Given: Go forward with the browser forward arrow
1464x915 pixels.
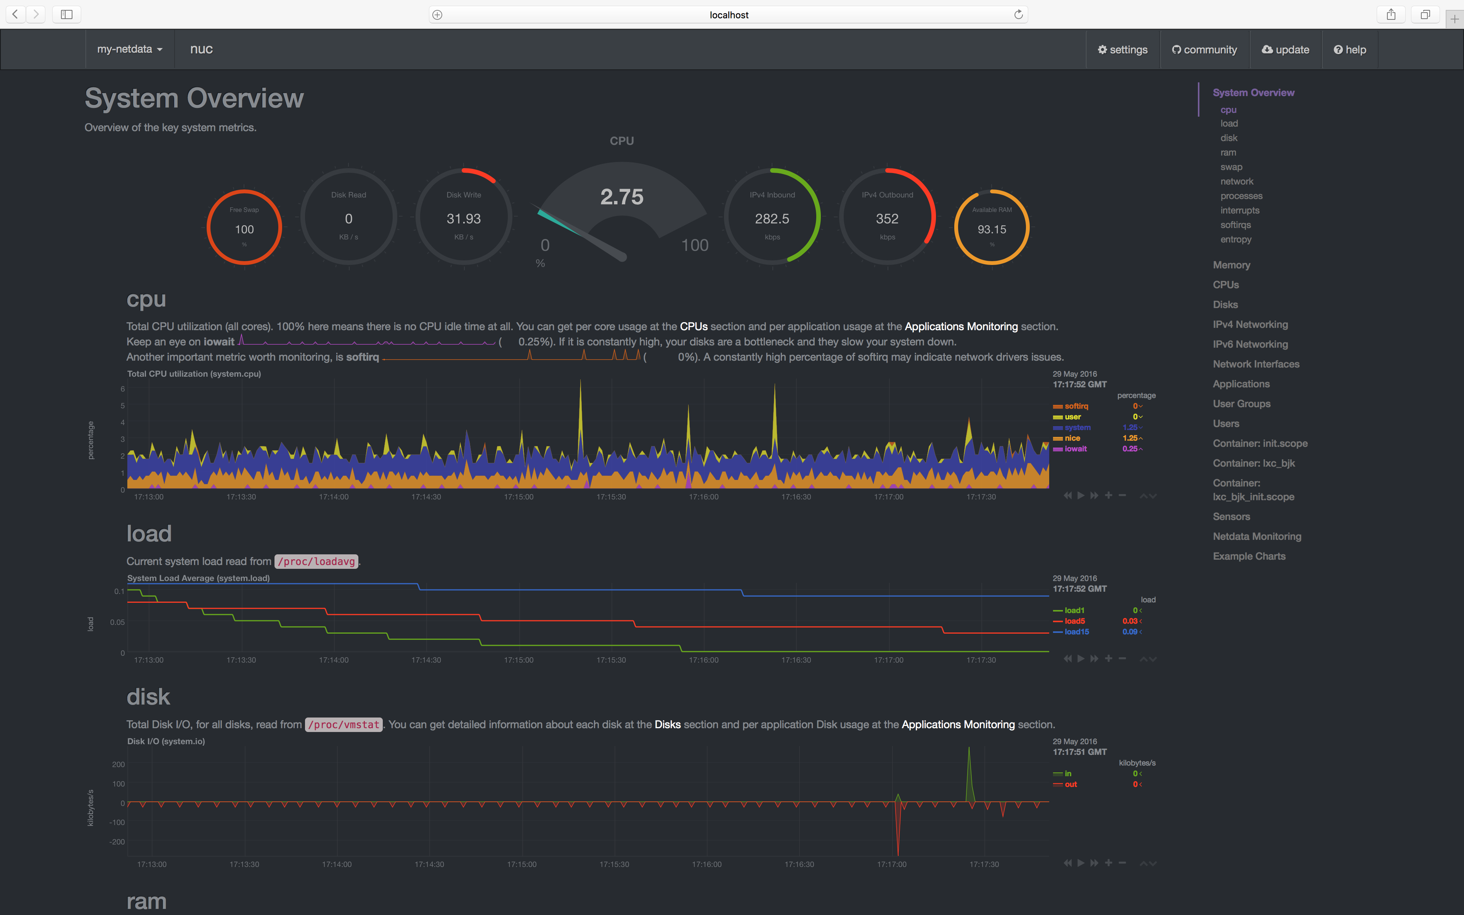Looking at the screenshot, I should click(x=36, y=14).
